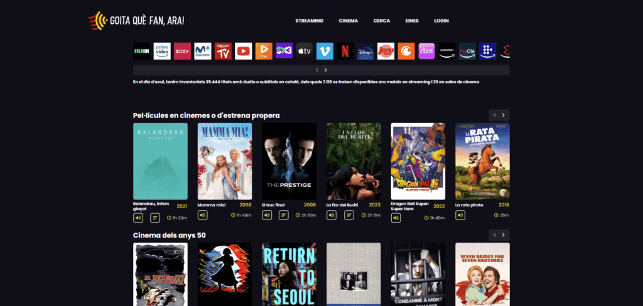Click the '2h 10m' duration text
Viewport: 643px width, 306px height.
pos(309,215)
